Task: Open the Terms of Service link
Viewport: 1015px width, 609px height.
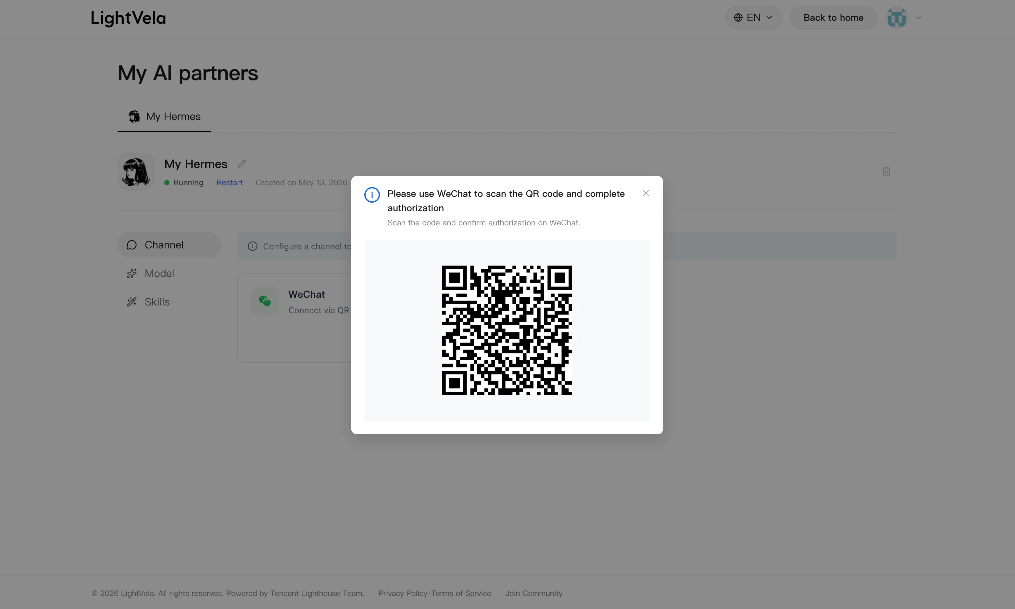Action: point(461,593)
